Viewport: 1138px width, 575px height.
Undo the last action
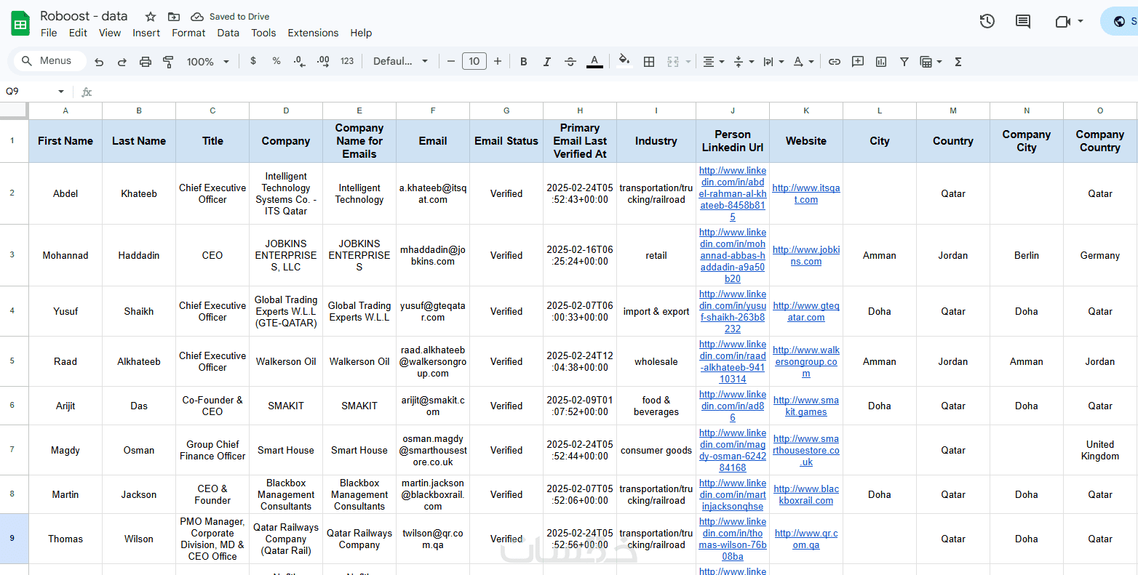[99, 62]
